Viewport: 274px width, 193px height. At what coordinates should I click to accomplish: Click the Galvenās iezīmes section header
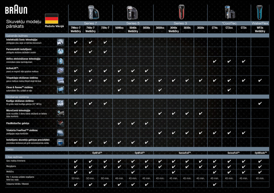tap(137, 36)
